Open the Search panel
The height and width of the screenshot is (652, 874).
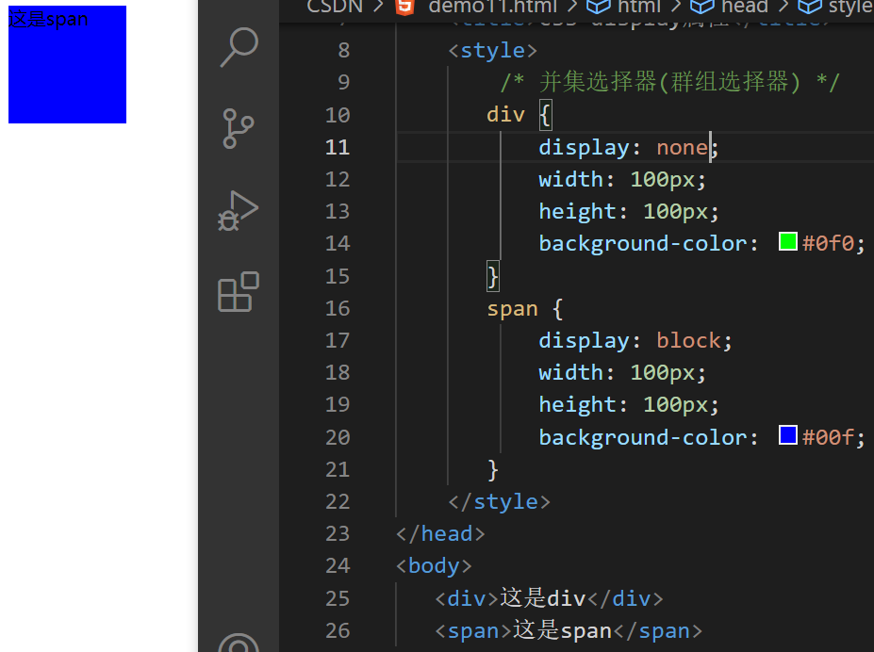tap(237, 45)
